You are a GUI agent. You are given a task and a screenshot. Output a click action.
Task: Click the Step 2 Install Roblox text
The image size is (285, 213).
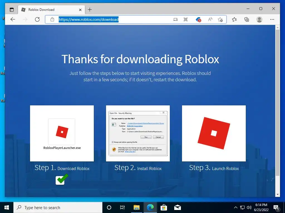tap(138, 168)
